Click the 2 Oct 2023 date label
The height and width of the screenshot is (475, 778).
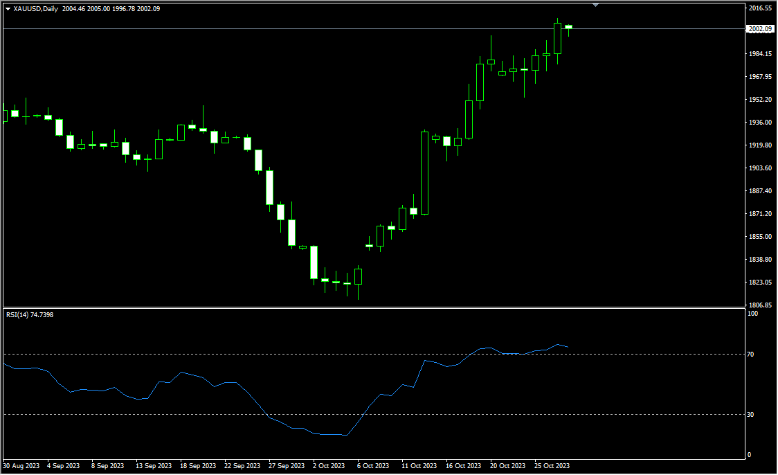coord(329,466)
